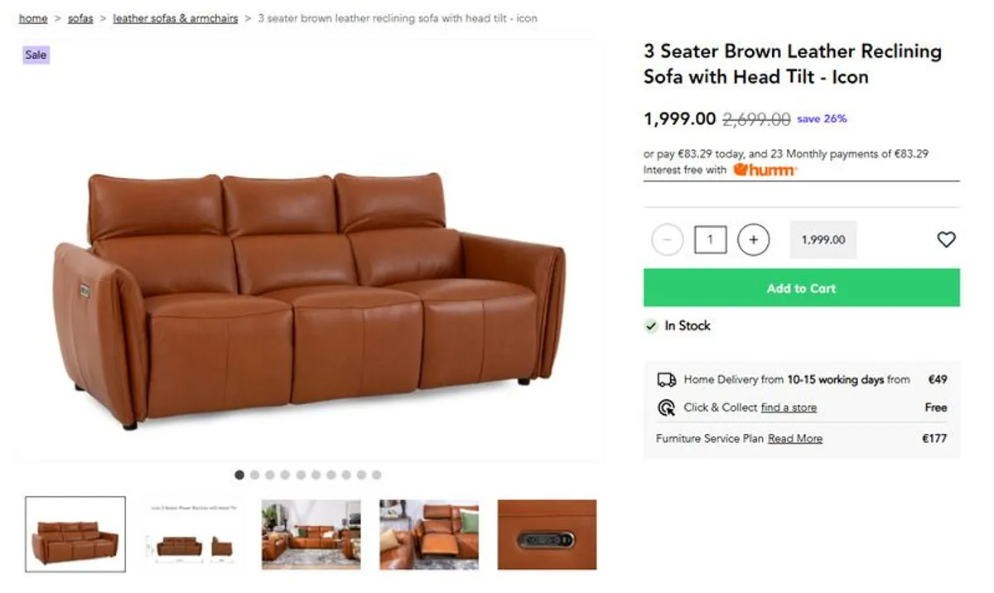Go to sofas breadcrumb
This screenshot has width=994, height=593.
click(x=80, y=18)
